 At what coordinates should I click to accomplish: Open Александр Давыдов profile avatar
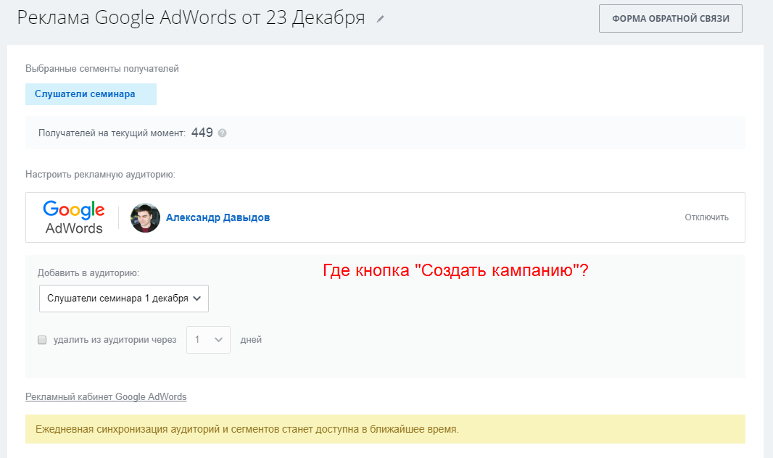click(x=145, y=217)
